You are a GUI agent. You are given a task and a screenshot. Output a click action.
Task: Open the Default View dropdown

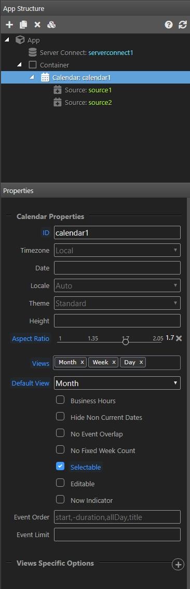click(x=117, y=383)
